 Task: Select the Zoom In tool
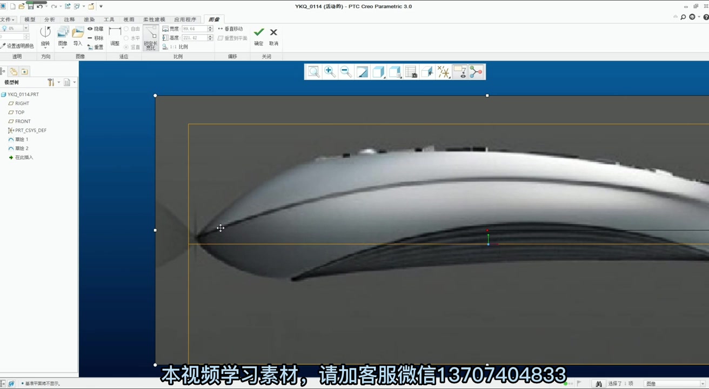click(330, 71)
